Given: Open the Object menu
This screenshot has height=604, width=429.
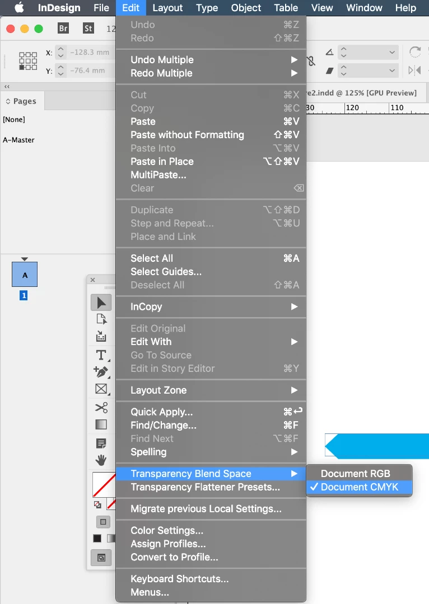Looking at the screenshot, I should point(246,8).
